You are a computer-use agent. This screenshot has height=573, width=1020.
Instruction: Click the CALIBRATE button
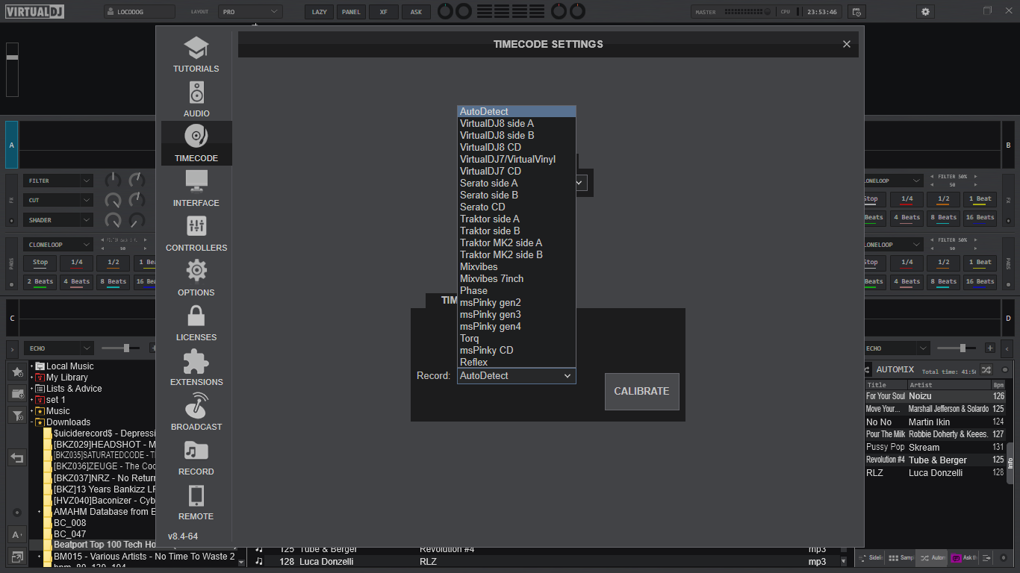(642, 392)
